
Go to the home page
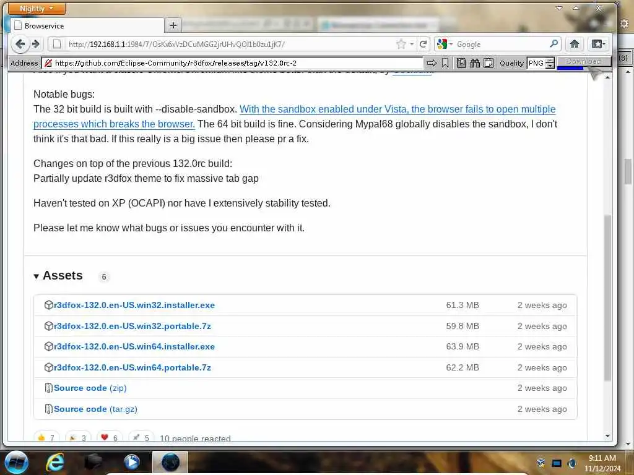574,44
